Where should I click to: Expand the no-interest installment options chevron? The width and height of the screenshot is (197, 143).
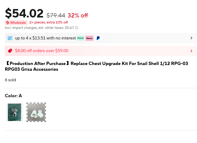click(191, 38)
